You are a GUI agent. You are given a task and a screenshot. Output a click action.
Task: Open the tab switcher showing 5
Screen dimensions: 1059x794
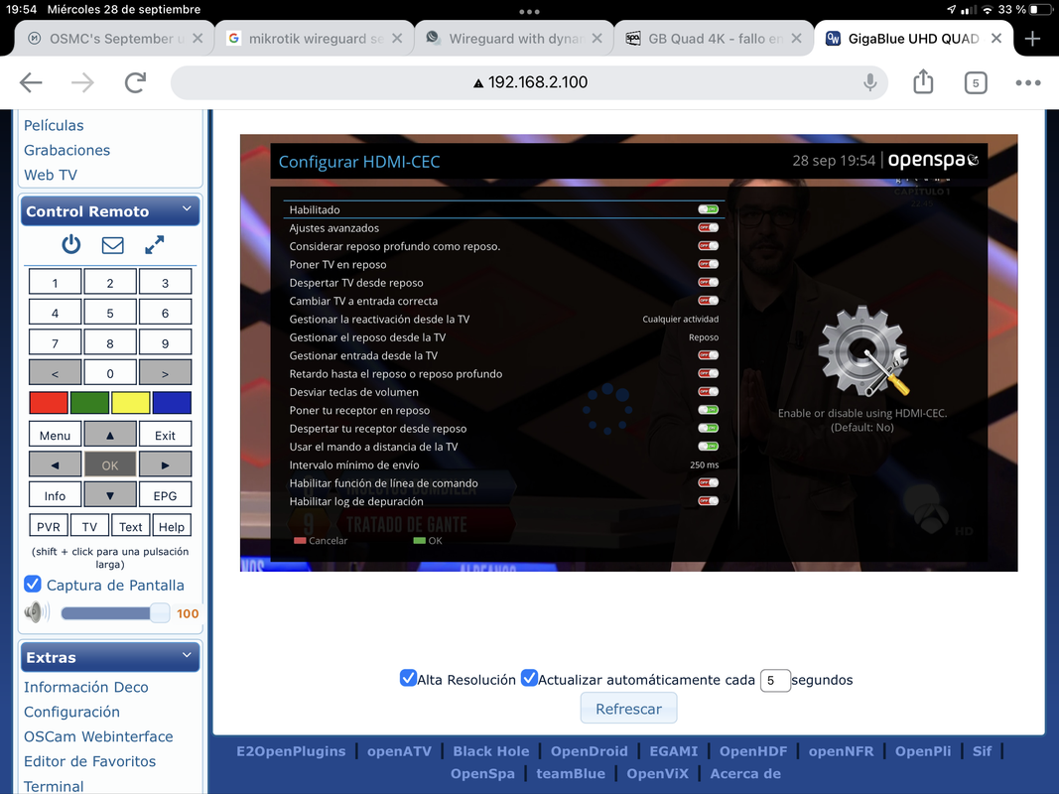976,83
